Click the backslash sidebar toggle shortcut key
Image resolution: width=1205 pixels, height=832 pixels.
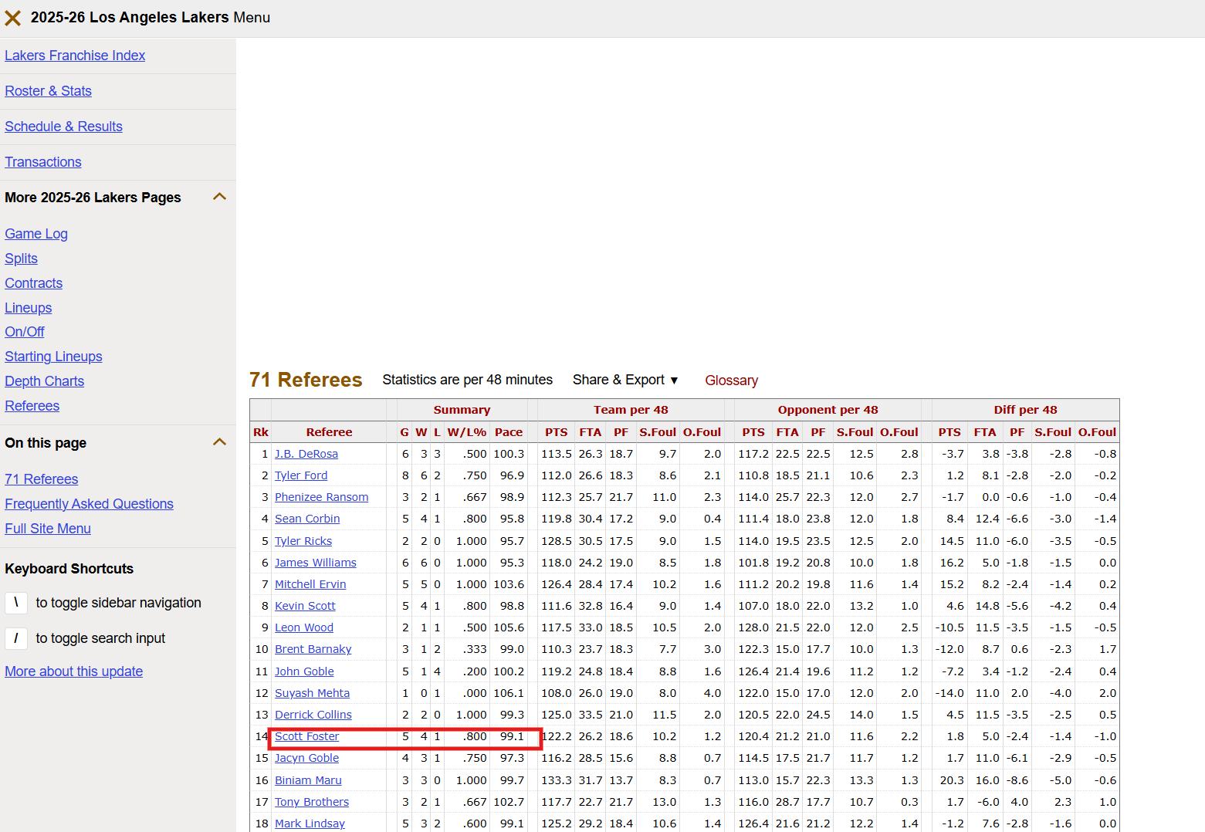tap(16, 603)
